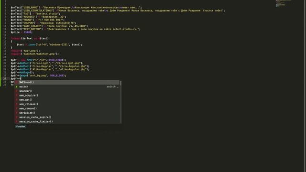The width and height of the screenshot is (306, 172).
Task: Insert session_cache_limiter() completion
Action: [67, 121]
